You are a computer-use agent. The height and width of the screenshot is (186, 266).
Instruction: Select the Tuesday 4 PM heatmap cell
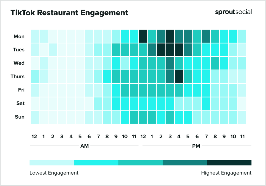179,50
